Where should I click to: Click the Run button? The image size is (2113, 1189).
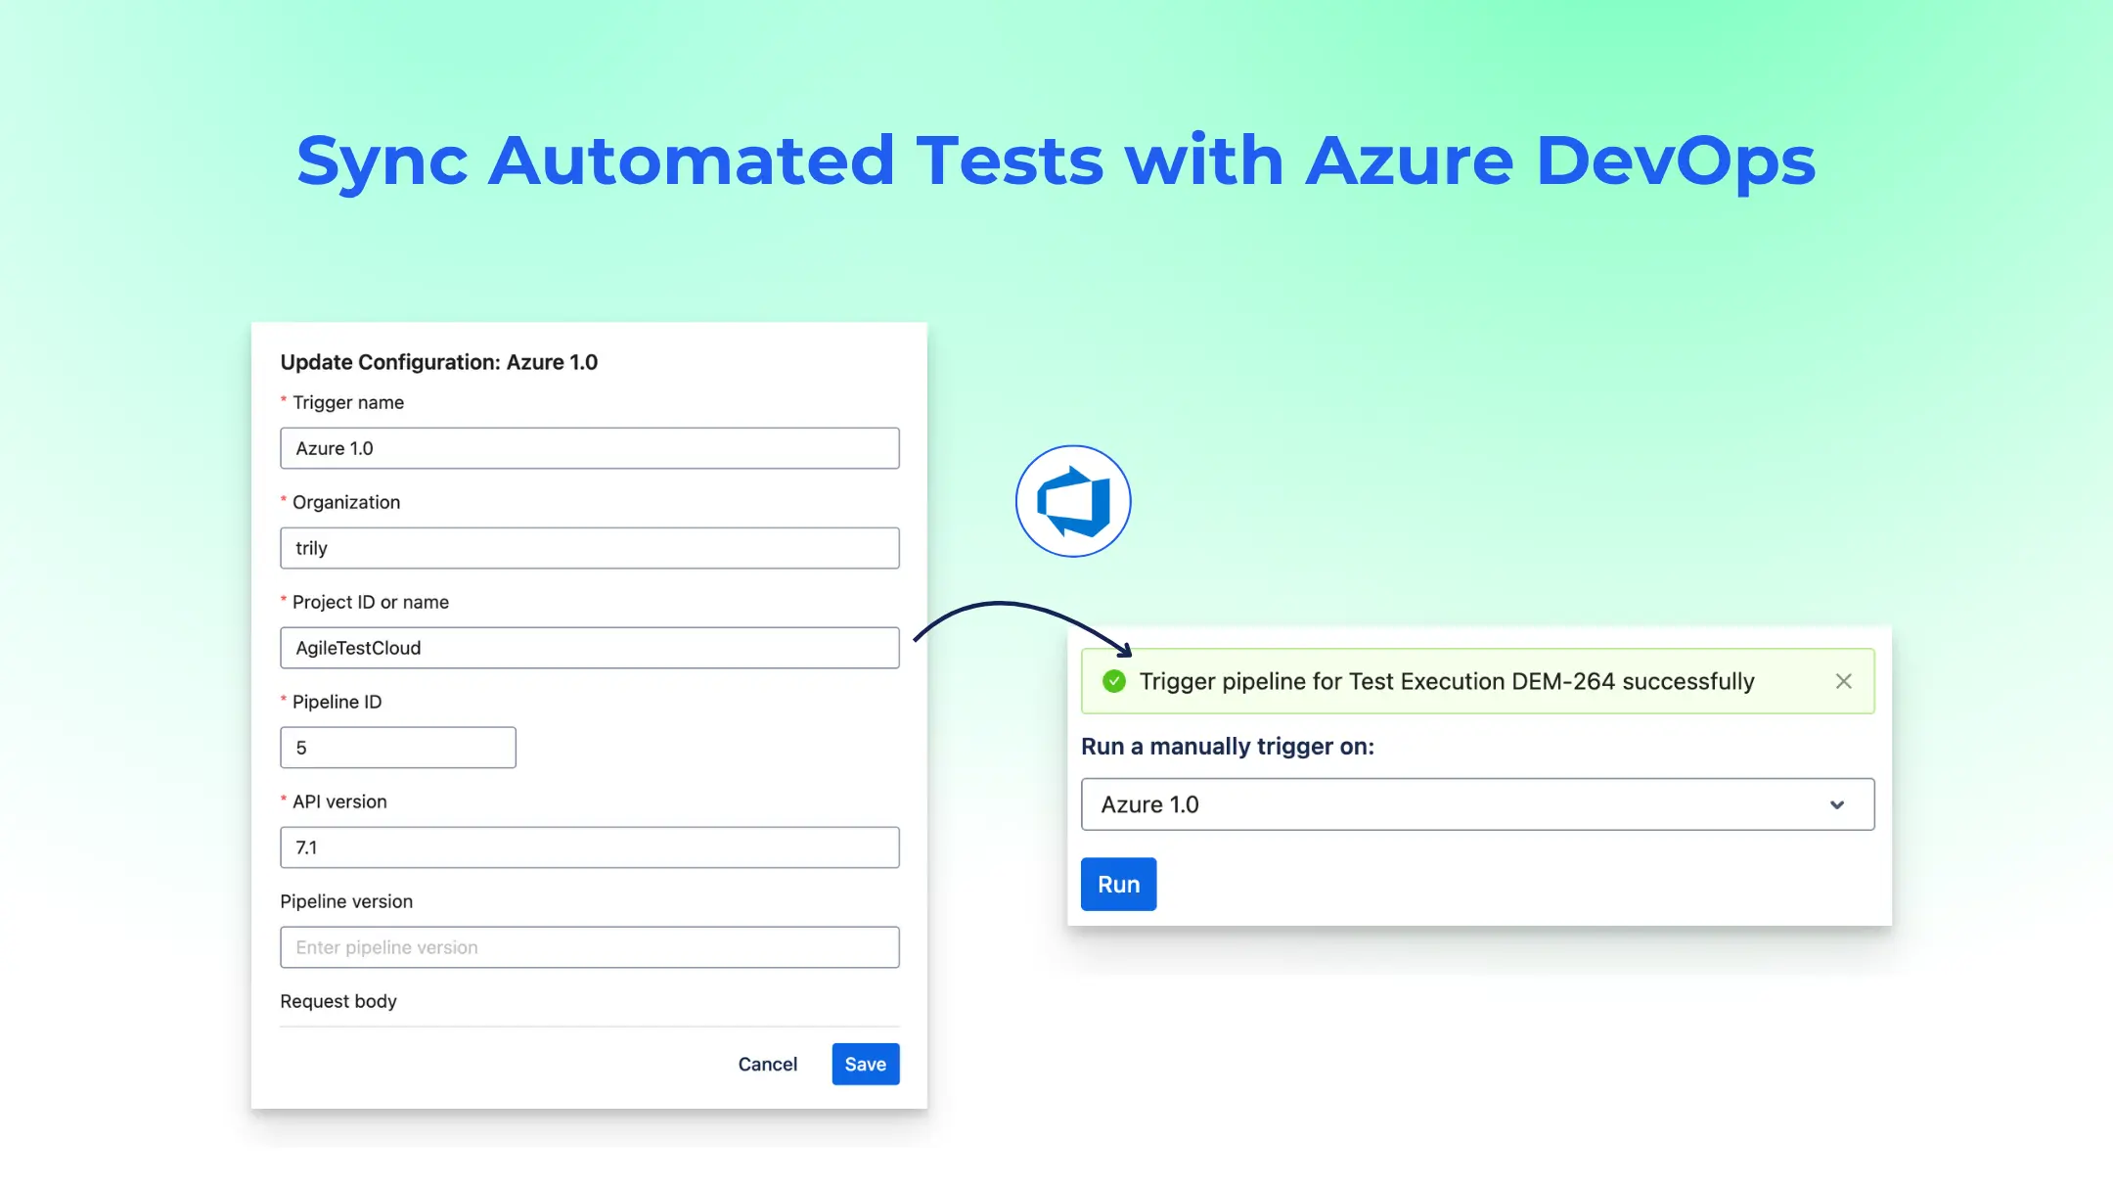(x=1118, y=884)
